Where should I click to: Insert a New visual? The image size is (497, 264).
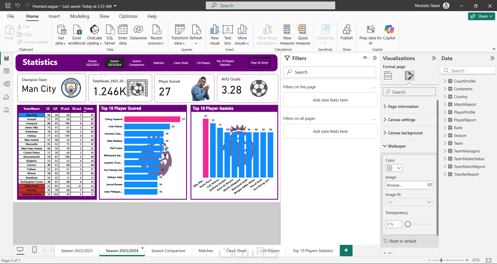pyautogui.click(x=215, y=35)
